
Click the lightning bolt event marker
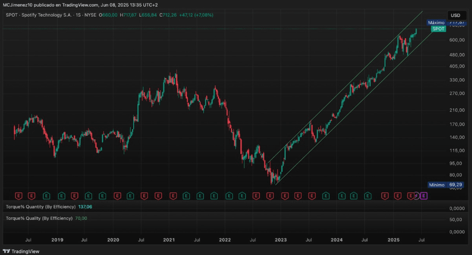[416, 196]
